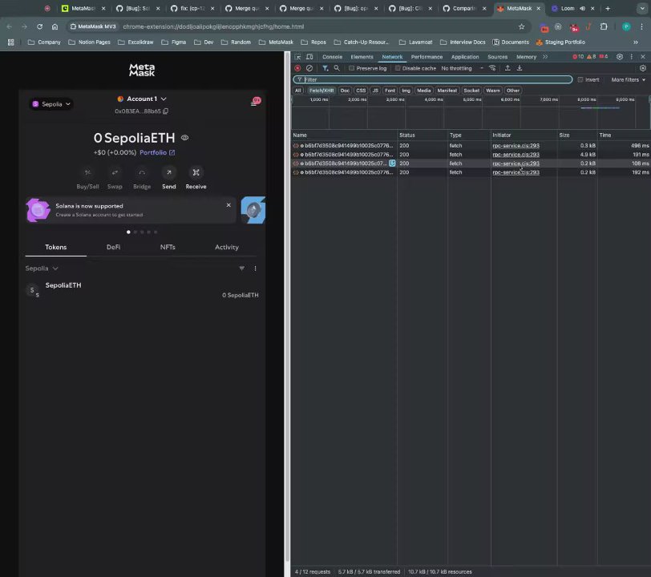651x577 pixels.
Task: Open MetaMask notifications menu icon
Action: 255,102
